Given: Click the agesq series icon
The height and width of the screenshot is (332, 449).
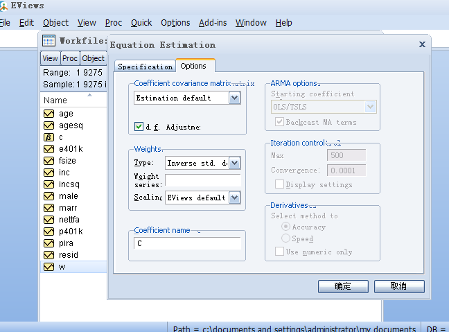Looking at the screenshot, I should click(x=49, y=125).
